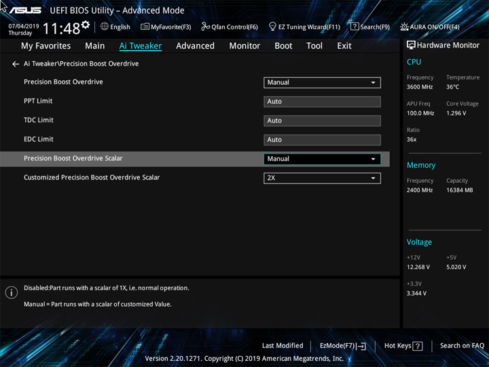
Task: Click the Hot Keys question mark box
Action: click(418, 346)
